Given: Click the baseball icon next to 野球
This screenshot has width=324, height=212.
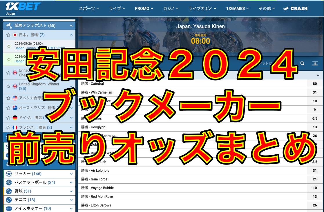Looking at the screenshot, I should (x=9, y=191).
